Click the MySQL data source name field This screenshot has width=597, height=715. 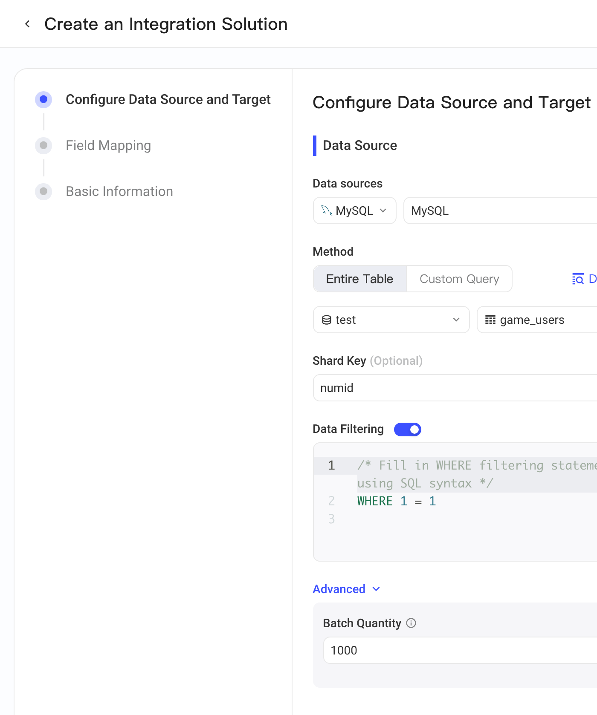pyautogui.click(x=500, y=210)
